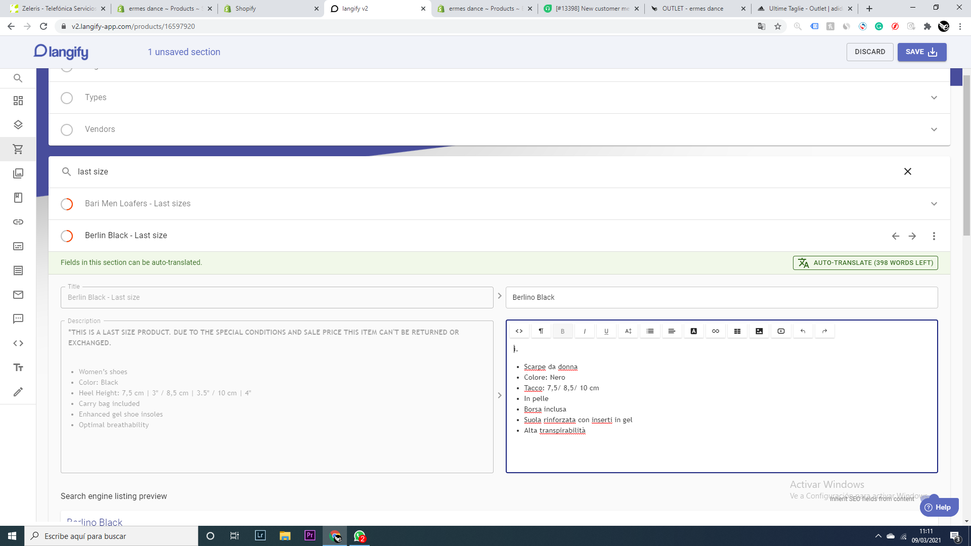Toggle bold formatting in editor
The height and width of the screenshot is (546, 971).
[562, 331]
